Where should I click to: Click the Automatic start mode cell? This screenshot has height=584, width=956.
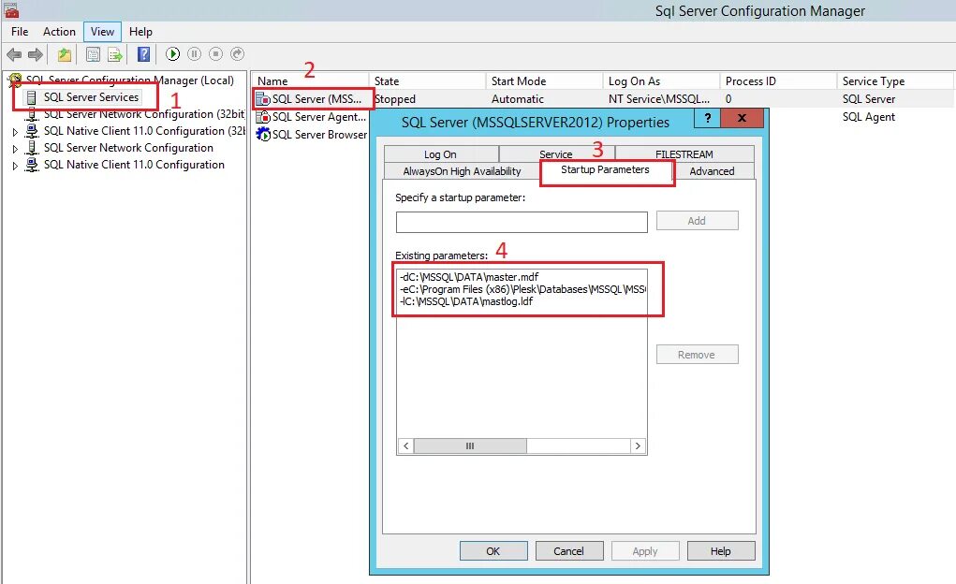click(x=518, y=99)
